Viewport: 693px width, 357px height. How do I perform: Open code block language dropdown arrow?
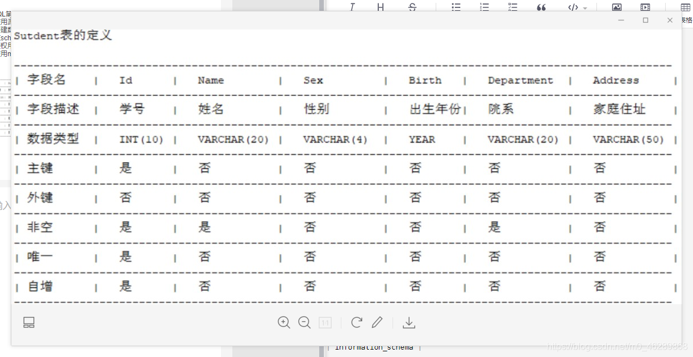[585, 8]
